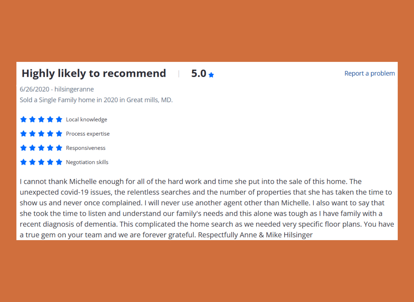The width and height of the screenshot is (414, 302).
Task: Click the review date 6/26/2020
Action: click(34, 89)
